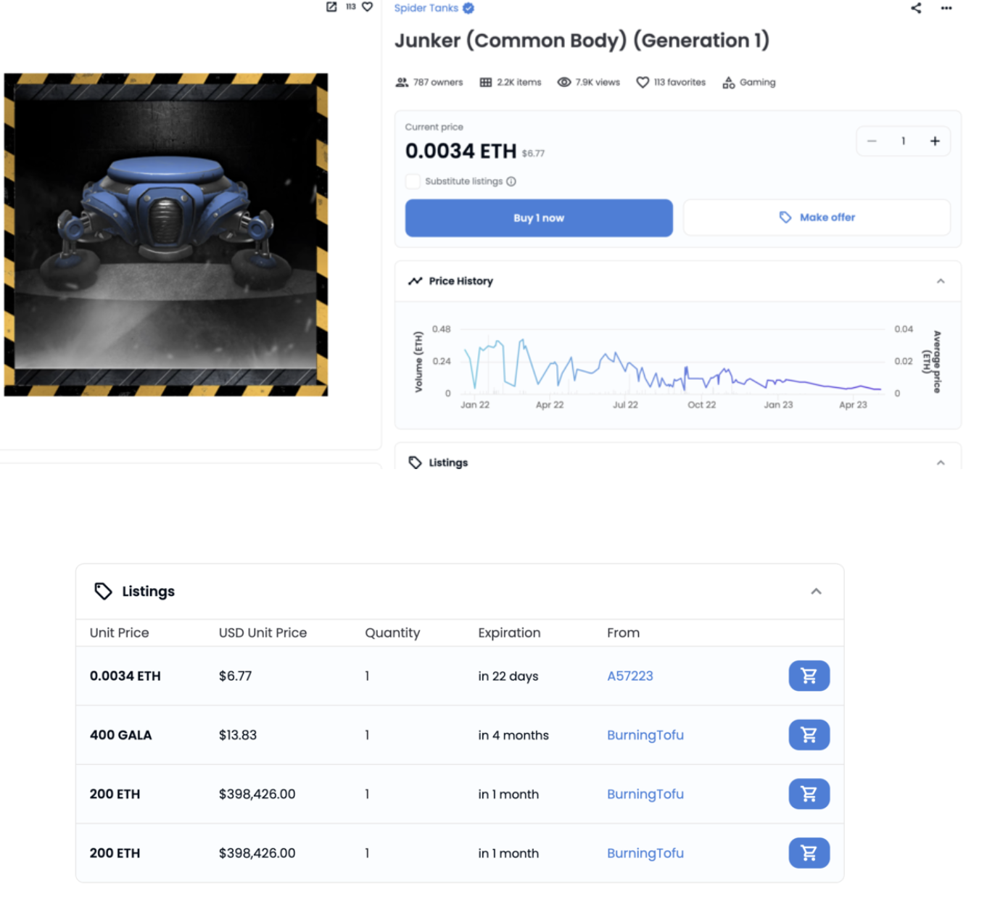The height and width of the screenshot is (915, 995).
Task: Enable the Substitute listings checkbox
Action: coord(413,181)
